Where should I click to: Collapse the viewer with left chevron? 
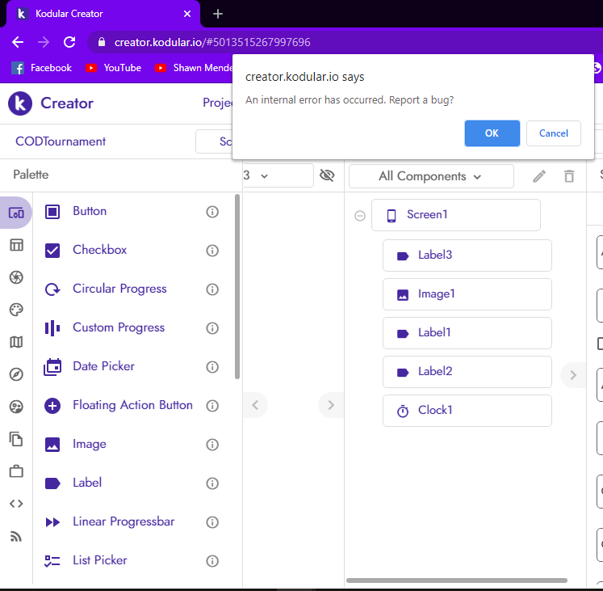point(254,405)
